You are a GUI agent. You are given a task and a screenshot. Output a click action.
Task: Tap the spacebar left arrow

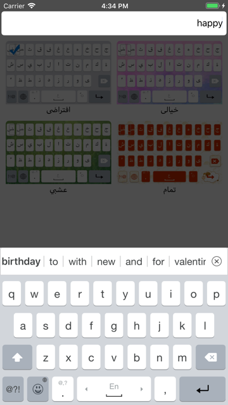[86, 389]
